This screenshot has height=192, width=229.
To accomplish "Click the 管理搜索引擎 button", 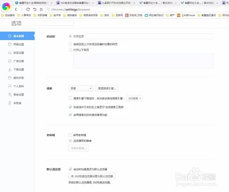I will pyautogui.click(x=107, y=88).
